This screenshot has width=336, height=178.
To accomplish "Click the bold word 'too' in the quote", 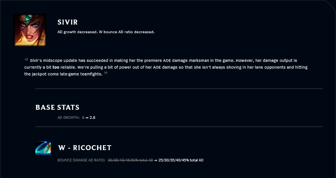I will pos(56,67).
